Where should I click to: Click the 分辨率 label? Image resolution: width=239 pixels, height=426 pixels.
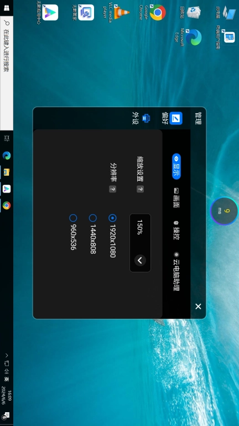pos(112,173)
